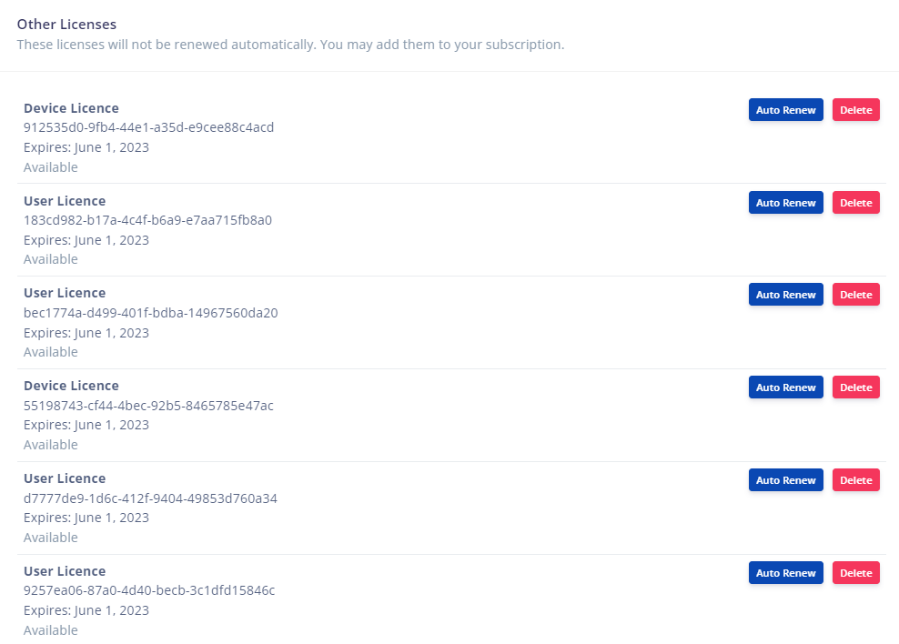Auto Renew Device Licence 55198743
Screen dimensions: 899x644
click(785, 387)
